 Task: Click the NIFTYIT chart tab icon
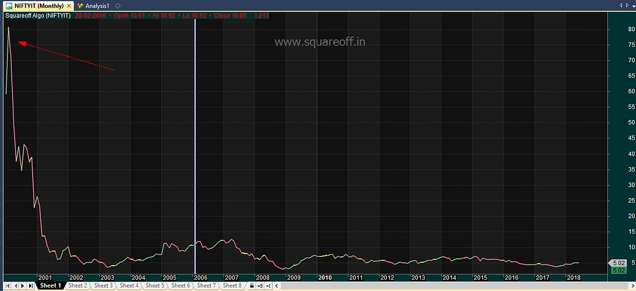(x=8, y=6)
